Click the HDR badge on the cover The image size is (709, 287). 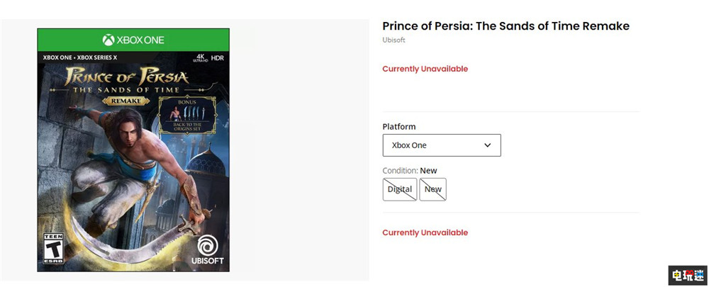(x=216, y=56)
